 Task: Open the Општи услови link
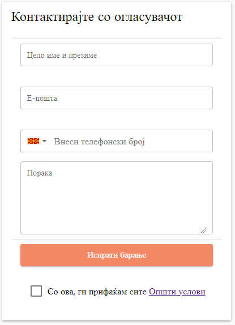pos(177,292)
